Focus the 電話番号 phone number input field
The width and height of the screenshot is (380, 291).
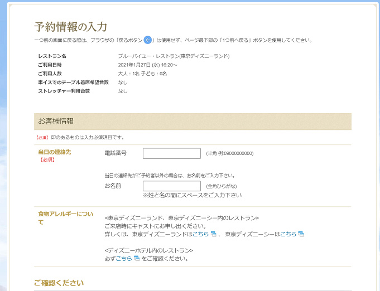pos(171,153)
